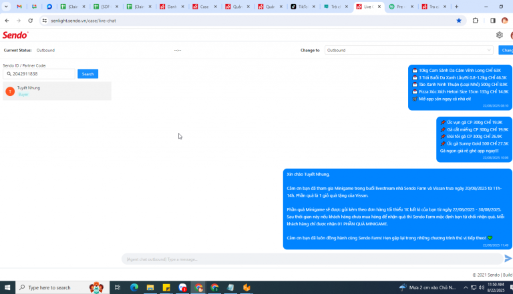This screenshot has width=513, height=294.
Task: Open the Messenger pinned tab
Action: point(49,7)
